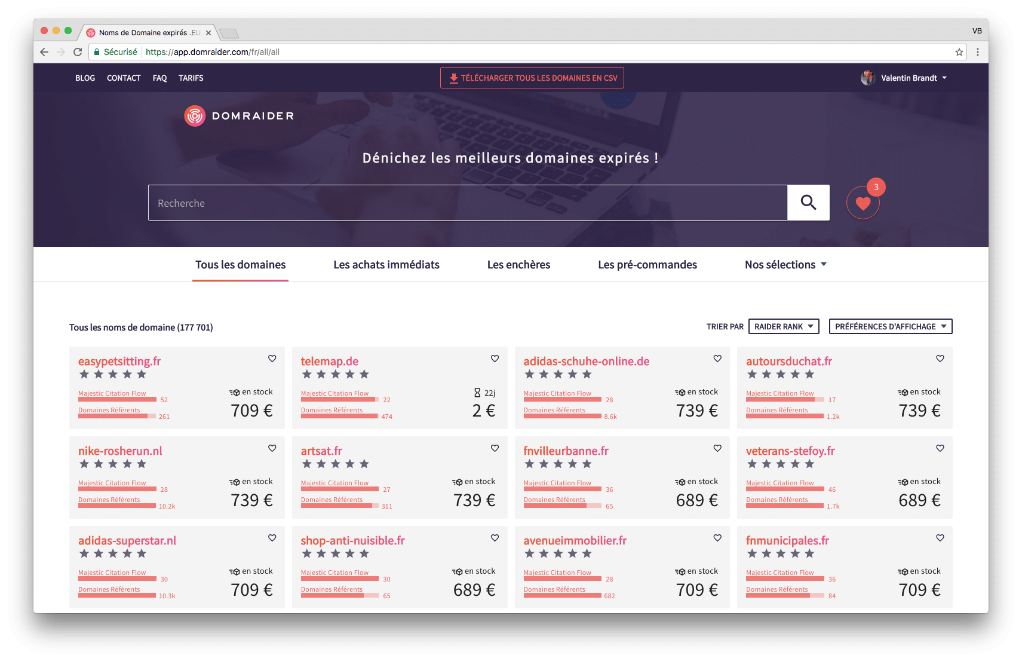
Task: Open telemap.de domain link
Action: (330, 361)
